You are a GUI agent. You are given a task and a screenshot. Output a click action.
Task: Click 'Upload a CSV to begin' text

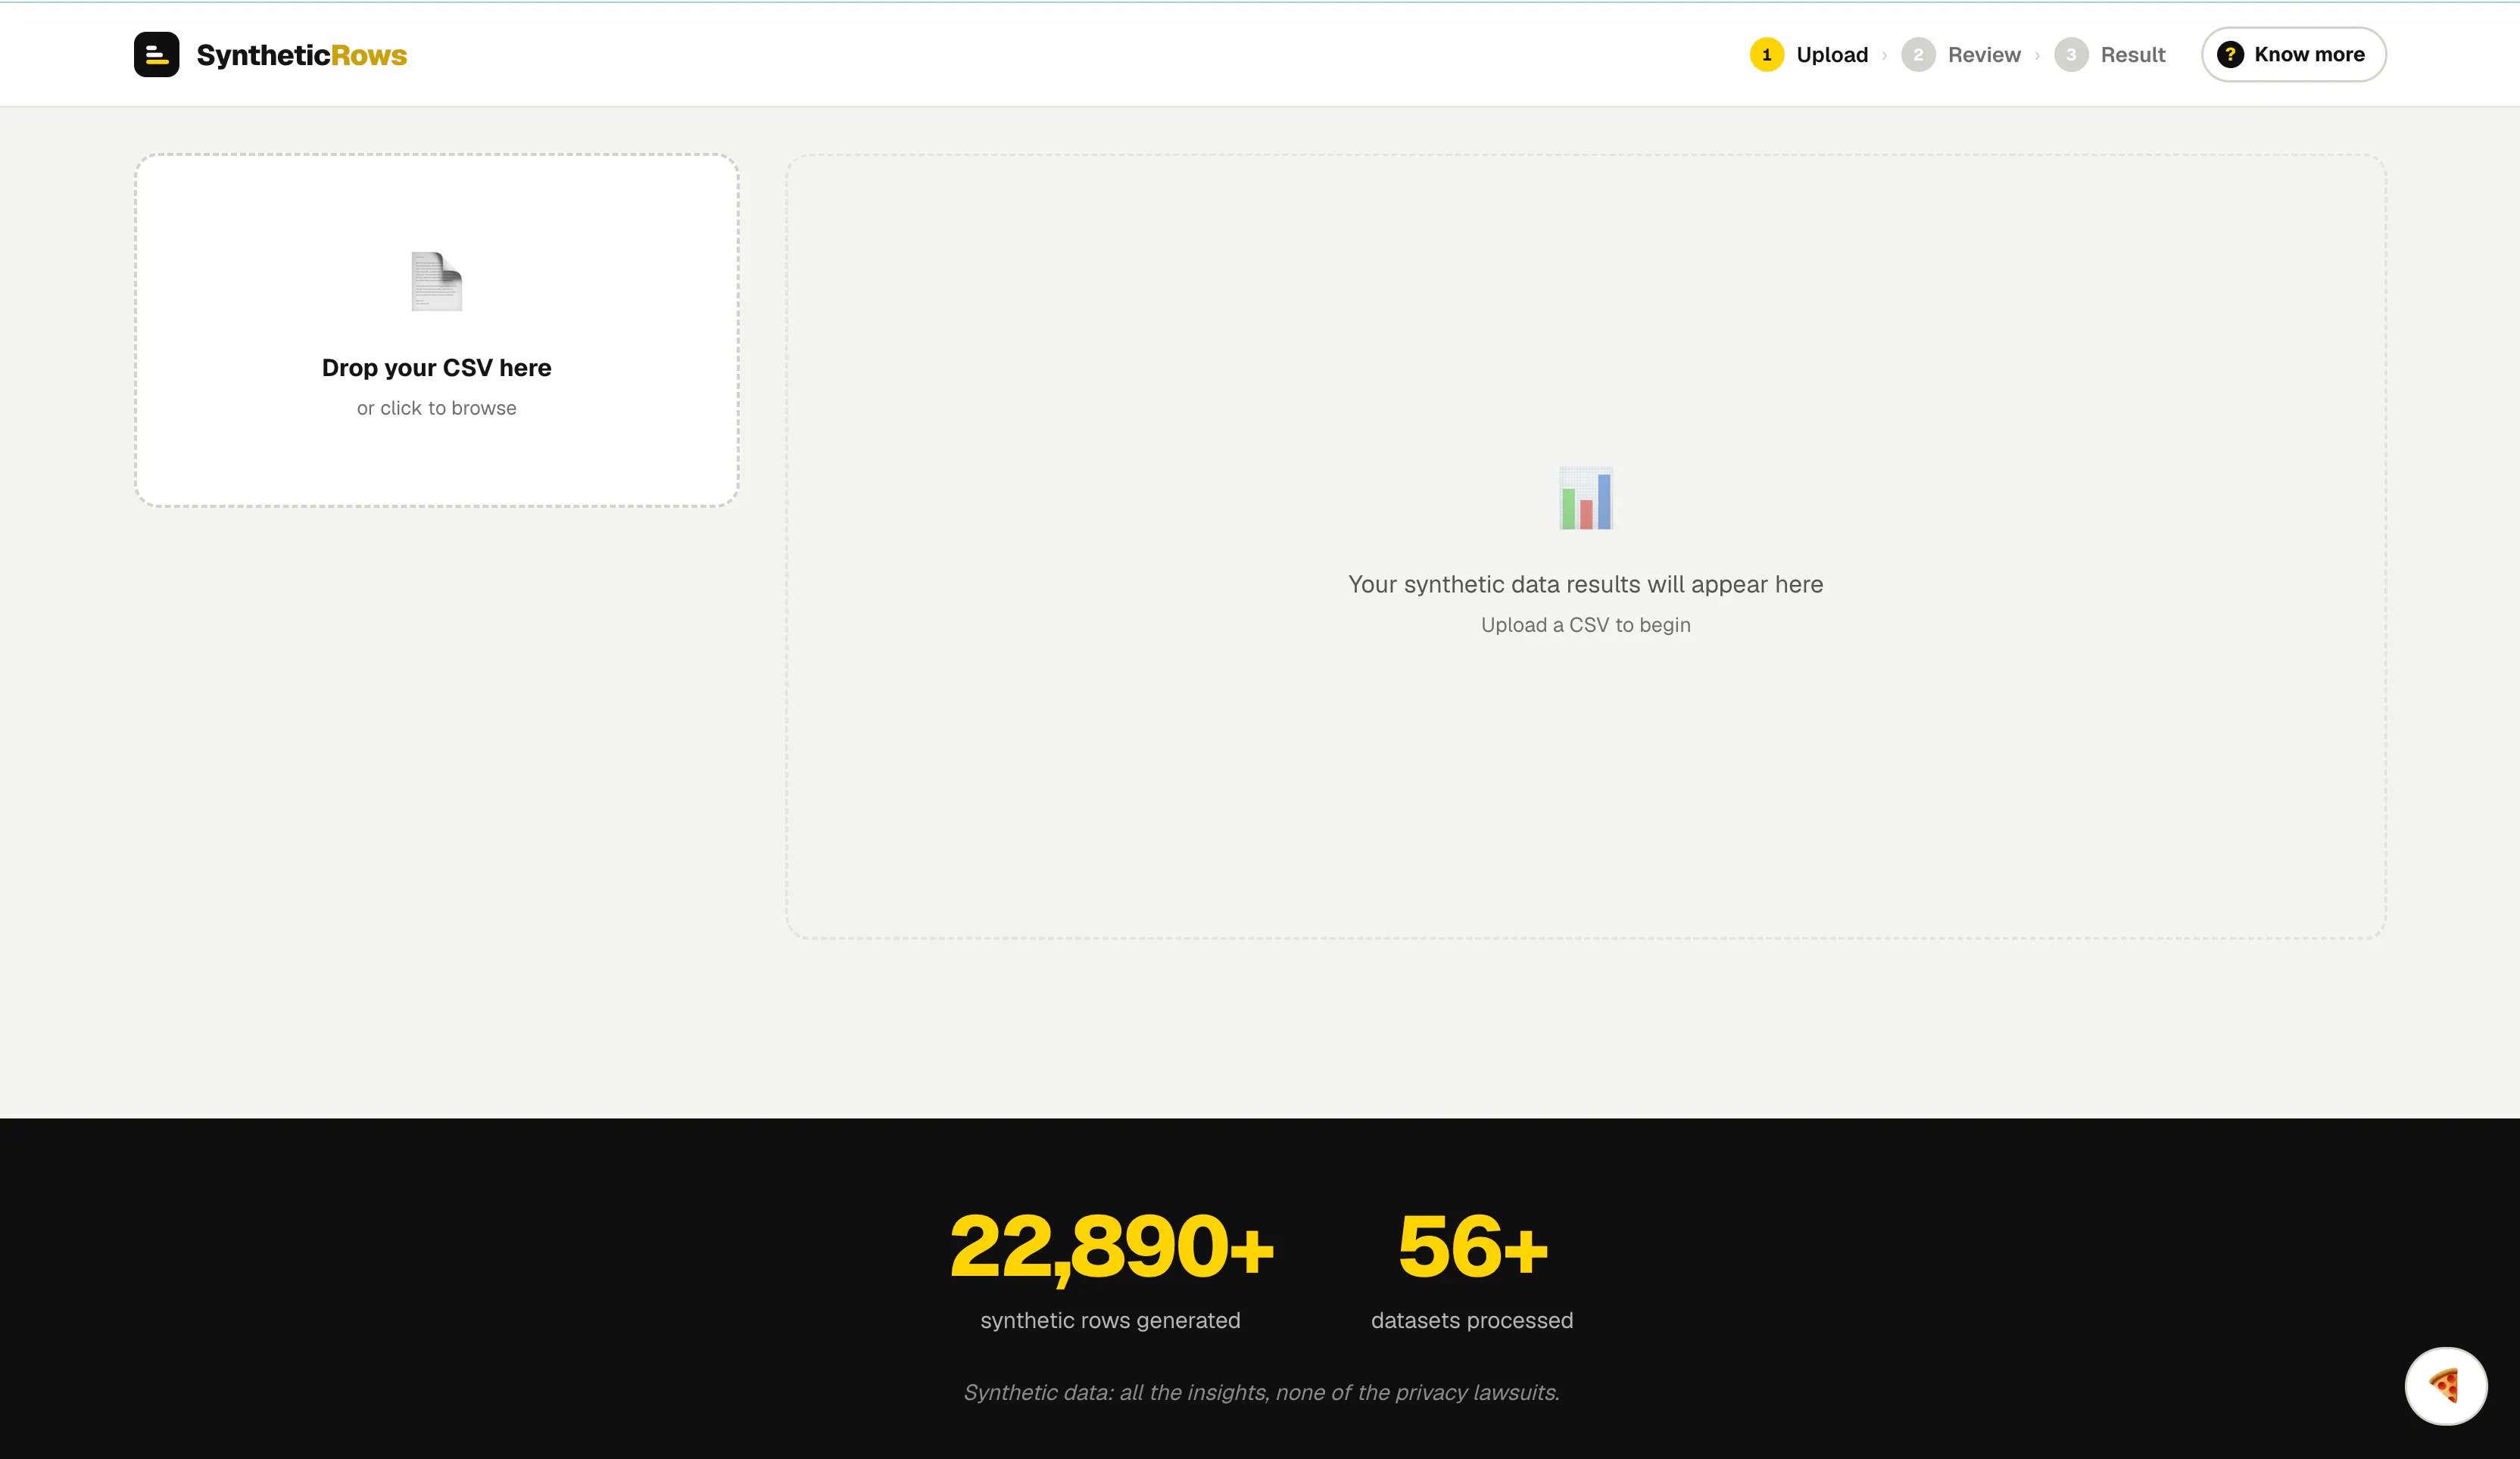pyautogui.click(x=1586, y=624)
